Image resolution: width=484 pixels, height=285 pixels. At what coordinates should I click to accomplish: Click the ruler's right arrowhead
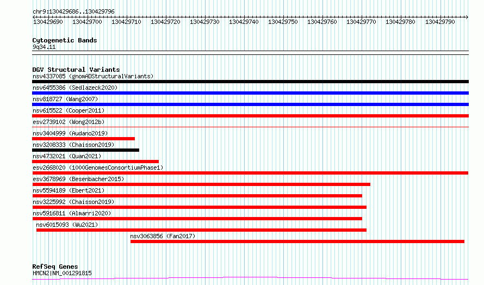pyautogui.click(x=467, y=17)
